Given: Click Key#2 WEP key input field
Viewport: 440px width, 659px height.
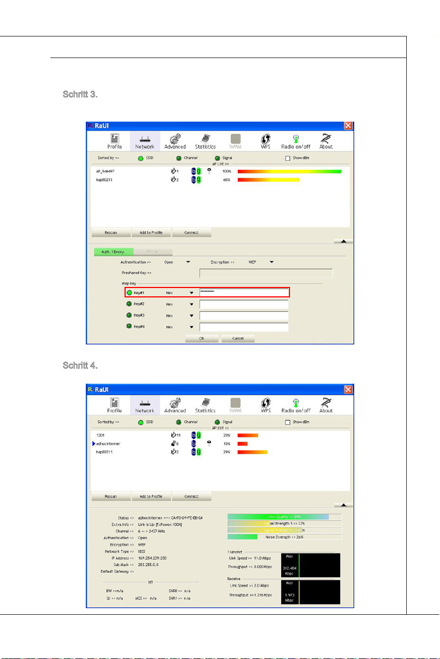Looking at the screenshot, I should point(244,304).
